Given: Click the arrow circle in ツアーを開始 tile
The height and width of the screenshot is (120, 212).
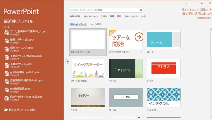Looking at the screenshot, I should pyautogui.click(x=139, y=37).
